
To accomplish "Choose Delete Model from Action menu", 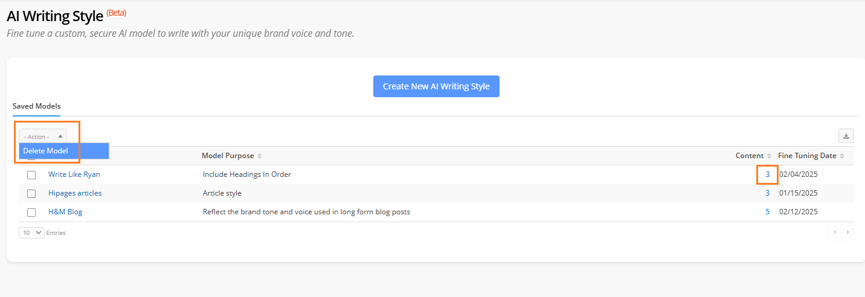I will 46,151.
